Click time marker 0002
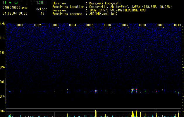The height and width of the screenshot is (117, 184). pyautogui.click(x=37, y=25)
